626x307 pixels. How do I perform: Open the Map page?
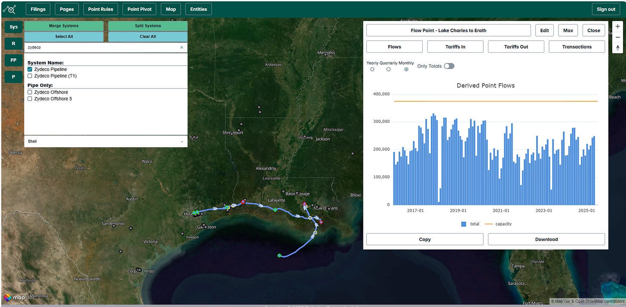click(171, 9)
